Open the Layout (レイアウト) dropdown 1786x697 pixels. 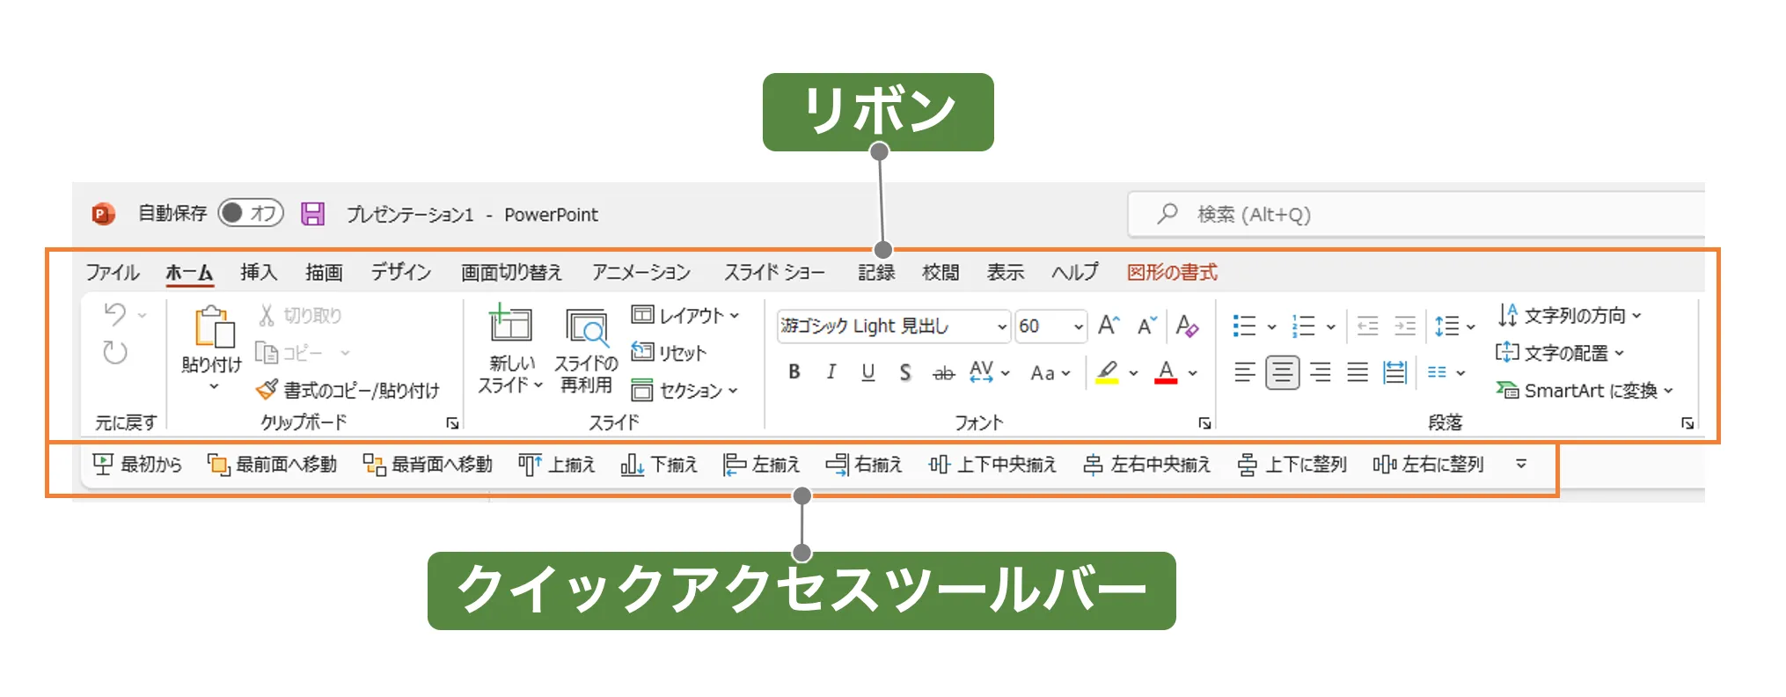686,315
